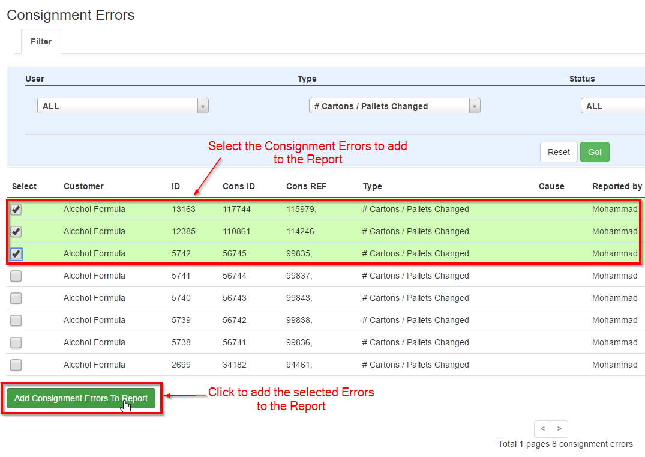The width and height of the screenshot is (645, 457).
Task: Go to the previous page of errors
Action: pyautogui.click(x=542, y=429)
